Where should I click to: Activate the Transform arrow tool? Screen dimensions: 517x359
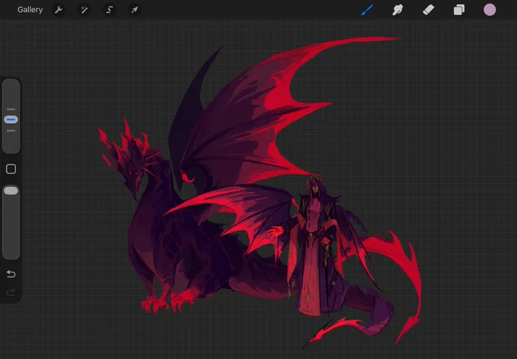point(135,10)
